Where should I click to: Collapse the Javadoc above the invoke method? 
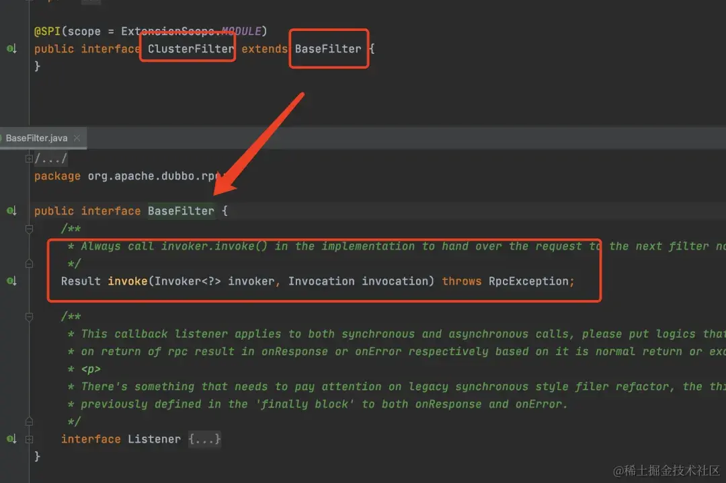click(x=29, y=229)
